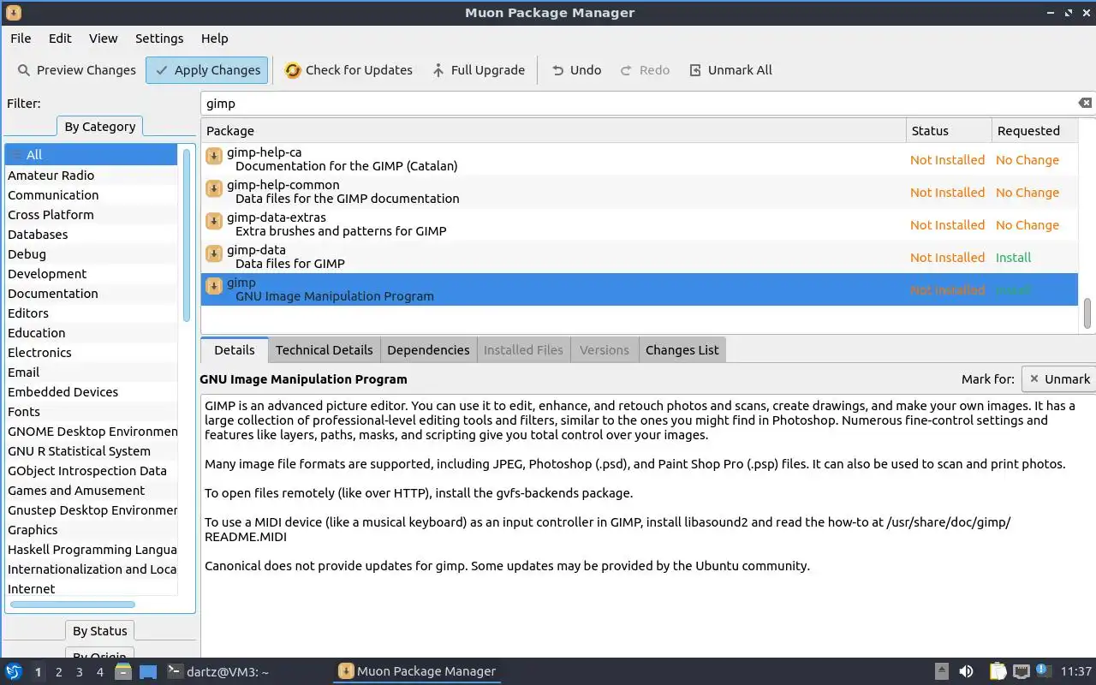Click the volume icon in the system tray
The image size is (1096, 685).
pyautogui.click(x=966, y=671)
